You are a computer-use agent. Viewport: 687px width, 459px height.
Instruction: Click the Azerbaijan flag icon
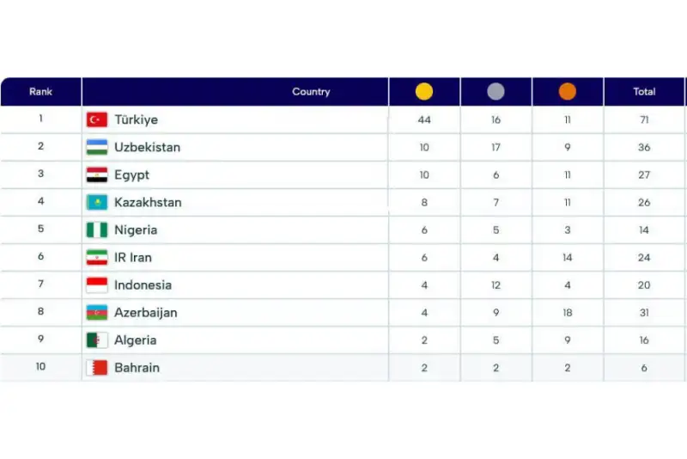pos(97,312)
